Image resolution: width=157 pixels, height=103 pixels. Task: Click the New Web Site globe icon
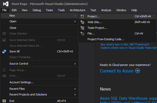[82, 22]
